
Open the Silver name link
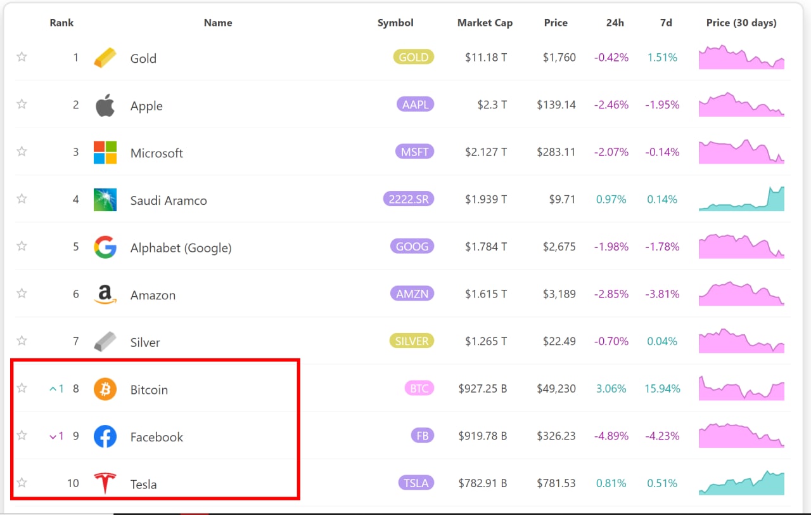coord(145,342)
